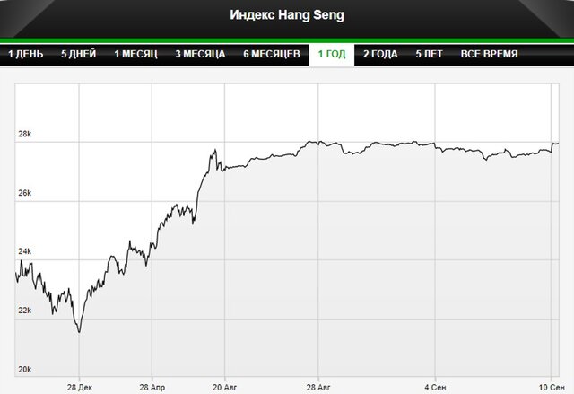The width and height of the screenshot is (574, 394).
Task: Switch to the 1 ДЕНЬ tab
Action: pos(26,54)
